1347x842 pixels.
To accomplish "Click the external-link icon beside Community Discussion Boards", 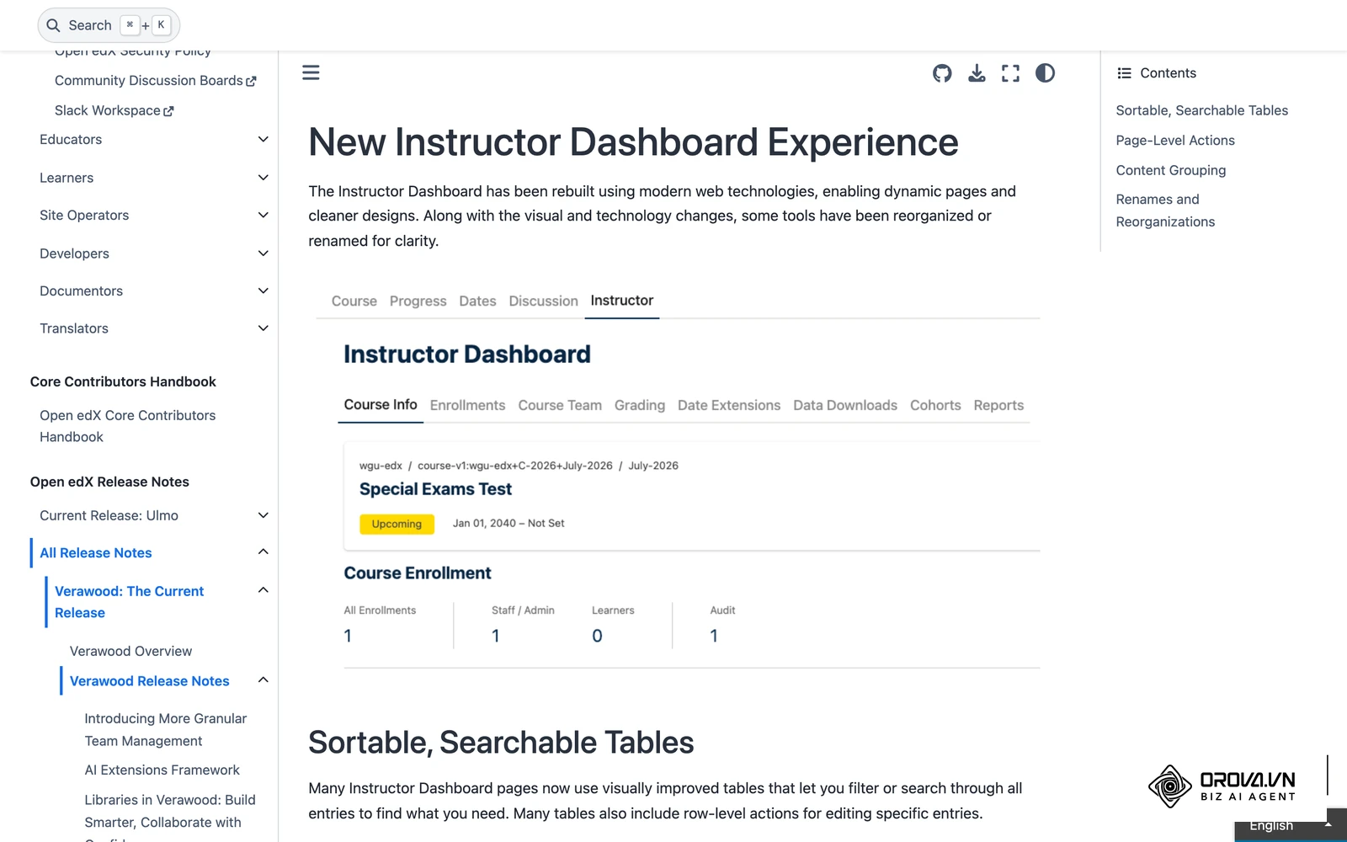I will pos(251,81).
